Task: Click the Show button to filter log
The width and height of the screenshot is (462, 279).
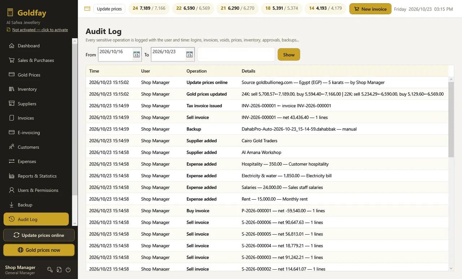Action: pos(289,55)
